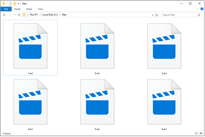The height and width of the screenshot is (137, 205).
Task: Refresh the files folder view
Action: click(x=157, y=15)
